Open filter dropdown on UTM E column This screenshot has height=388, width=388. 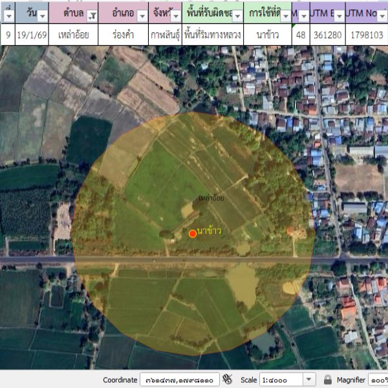[x=338, y=16]
